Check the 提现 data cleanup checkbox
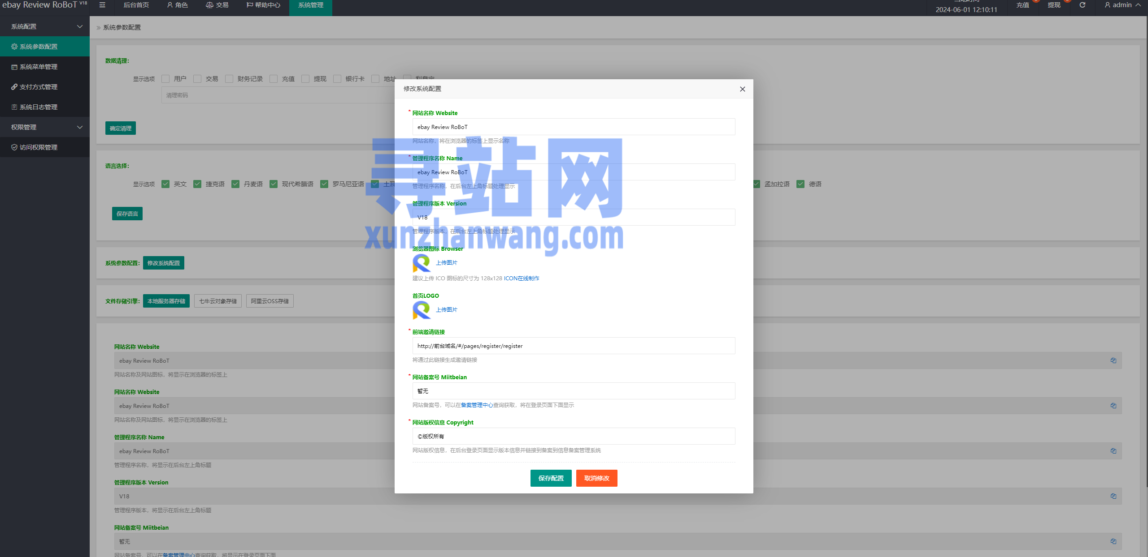This screenshot has width=1148, height=557. click(305, 79)
